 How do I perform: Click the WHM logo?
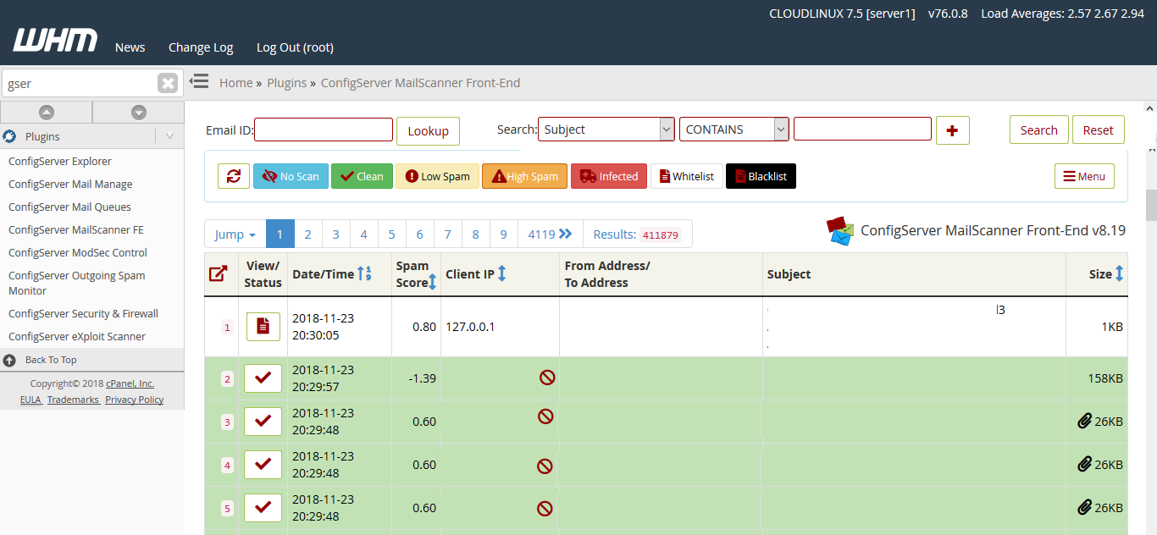coord(55,41)
